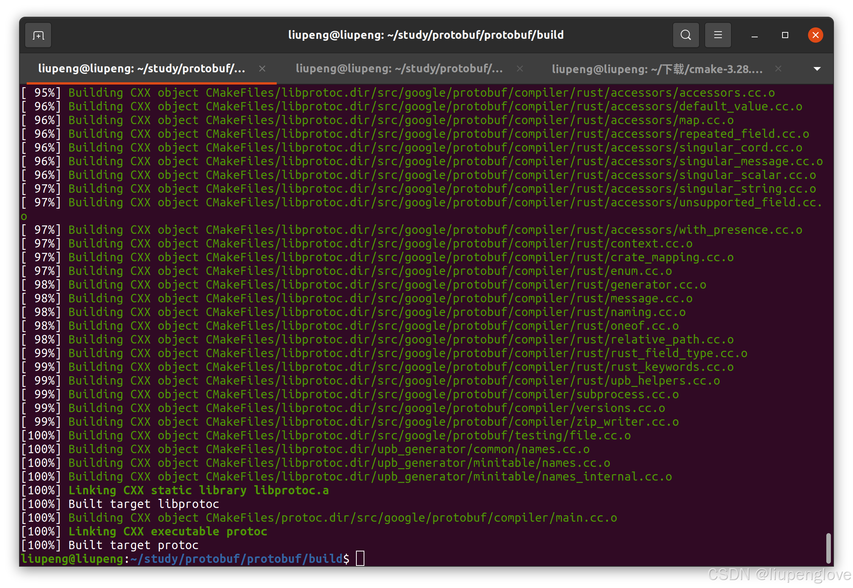Click the zip_writer.cc.o build line

click(350, 422)
